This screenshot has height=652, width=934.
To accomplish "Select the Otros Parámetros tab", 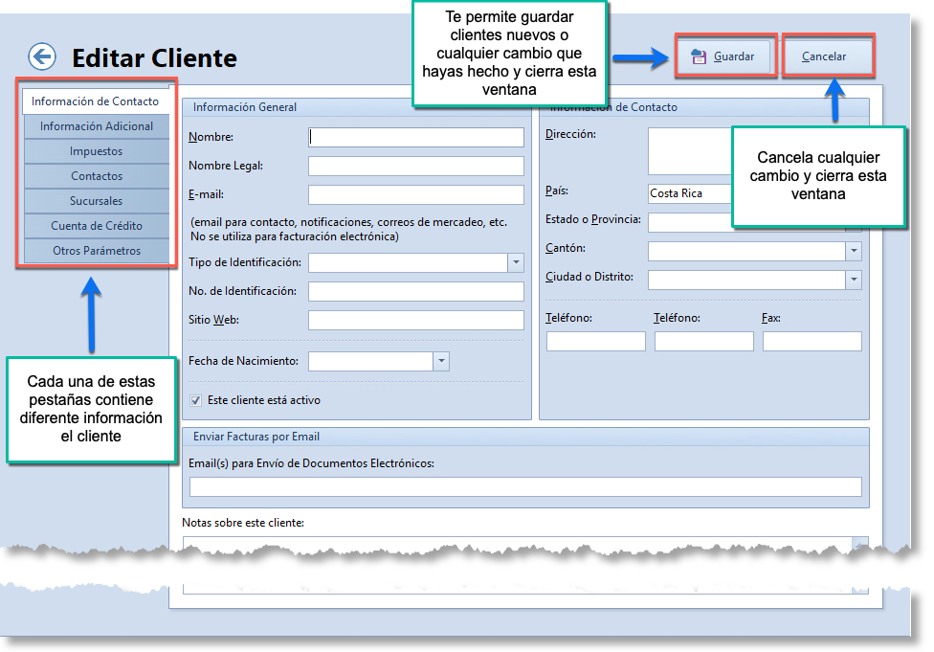I will tap(97, 251).
